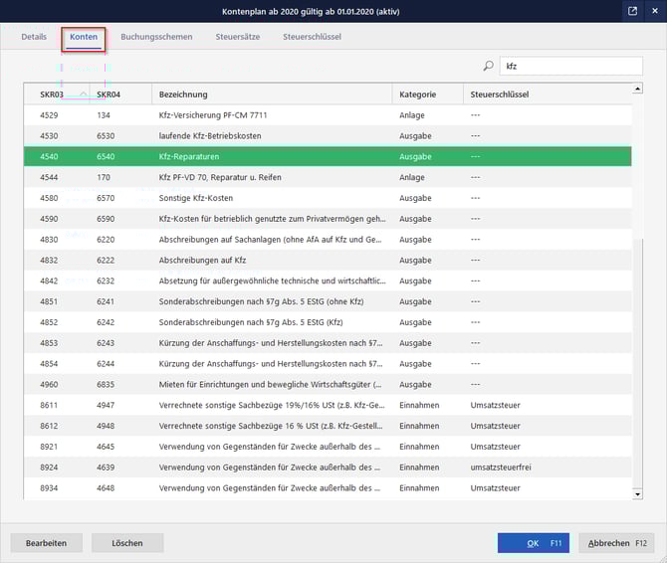Sort by SKR03 column header
Screen dimensions: 667x563
coord(57,94)
